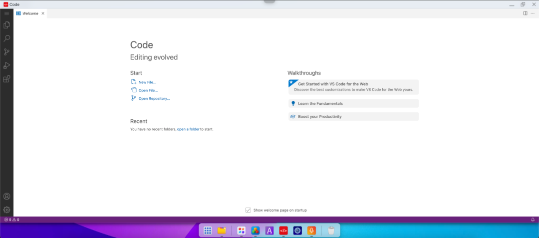Open the hamburger application menu
Image resolution: width=539 pixels, height=238 pixels.
coord(6,13)
